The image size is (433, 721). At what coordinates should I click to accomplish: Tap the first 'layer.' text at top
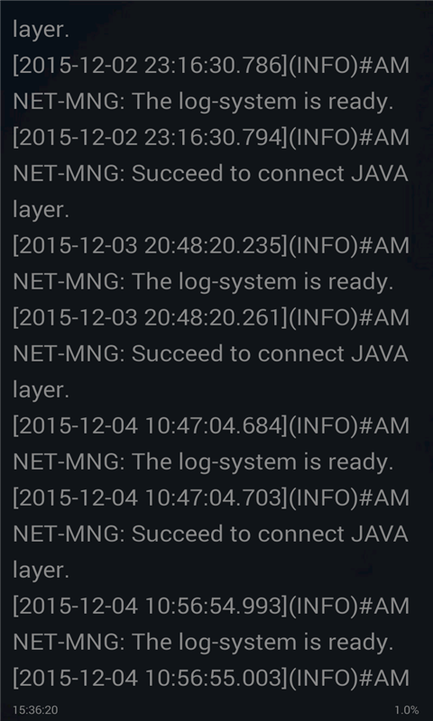[x=41, y=30]
